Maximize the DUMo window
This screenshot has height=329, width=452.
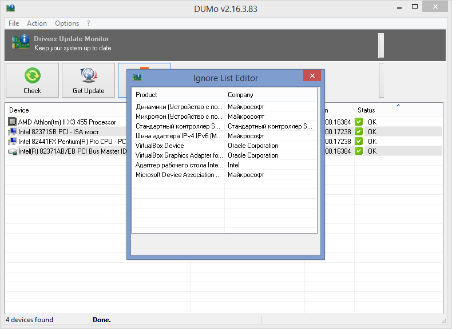[415, 7]
